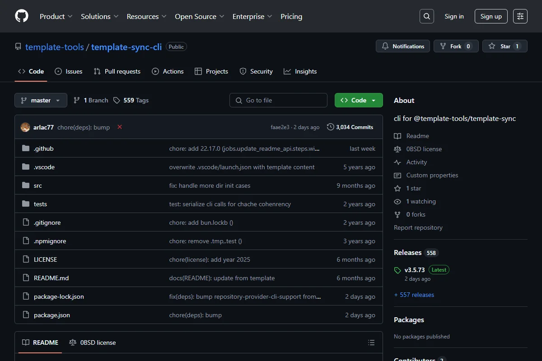Focus the Go to file search field

point(278,100)
